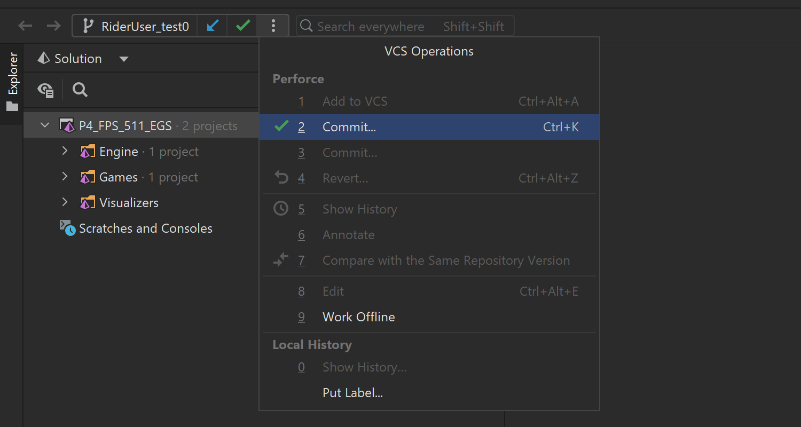Collapse the P4_FPS_511_EGS solution node

coord(45,125)
